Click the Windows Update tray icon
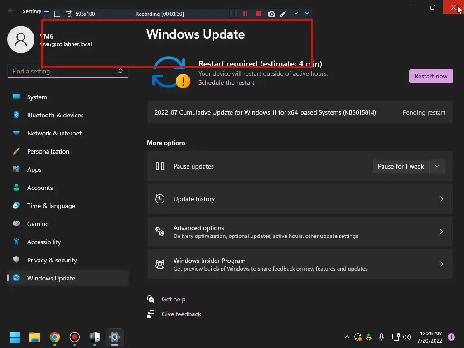 pos(358,337)
